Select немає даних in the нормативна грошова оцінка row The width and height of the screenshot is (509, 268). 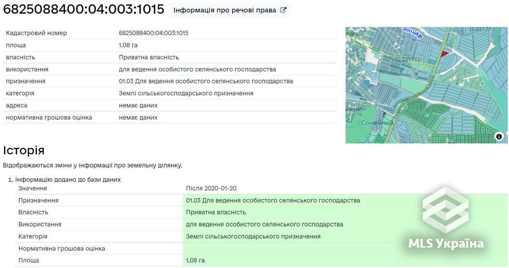138,118
